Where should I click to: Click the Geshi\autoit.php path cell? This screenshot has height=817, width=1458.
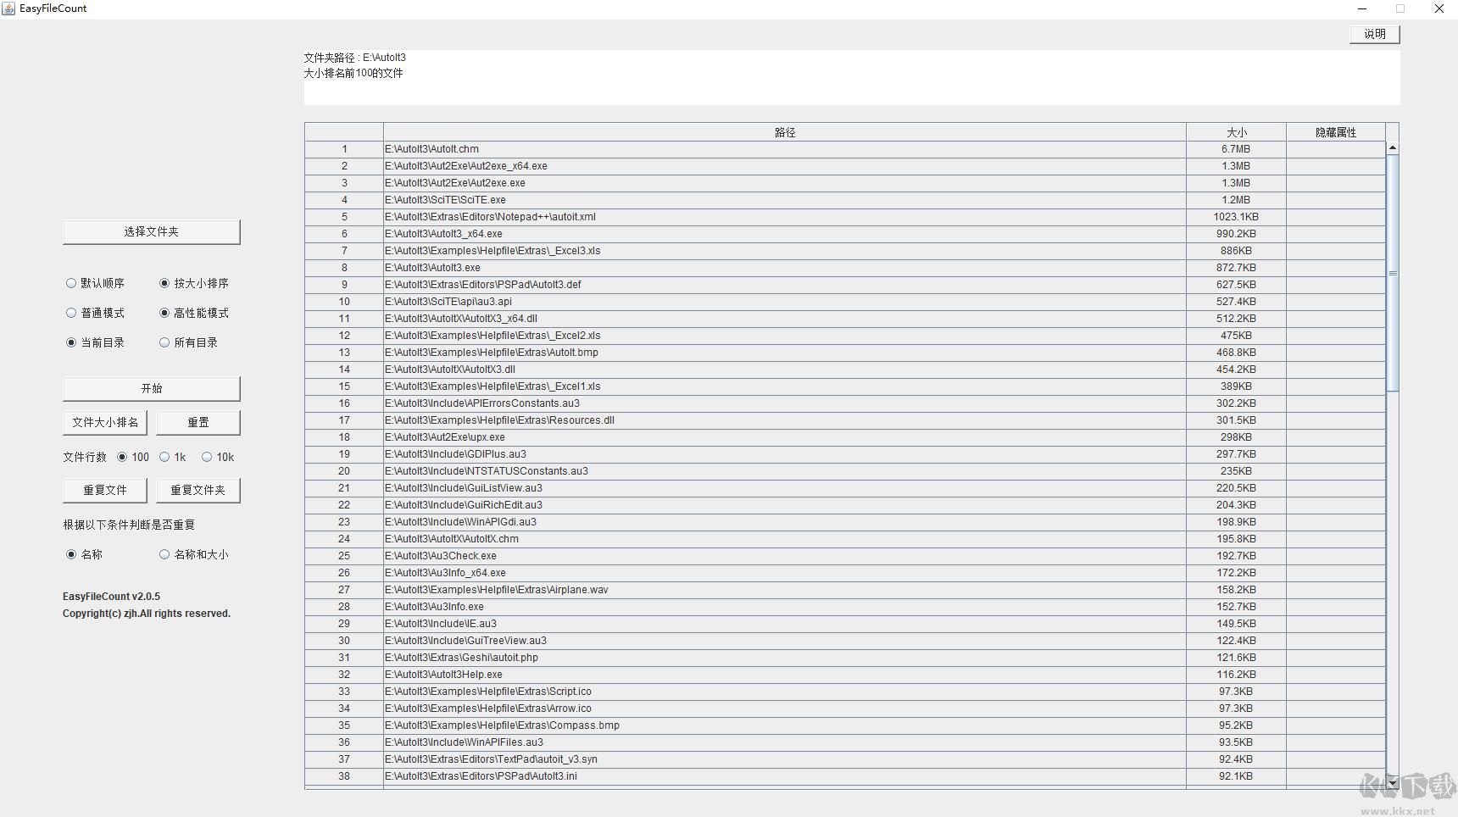click(785, 658)
